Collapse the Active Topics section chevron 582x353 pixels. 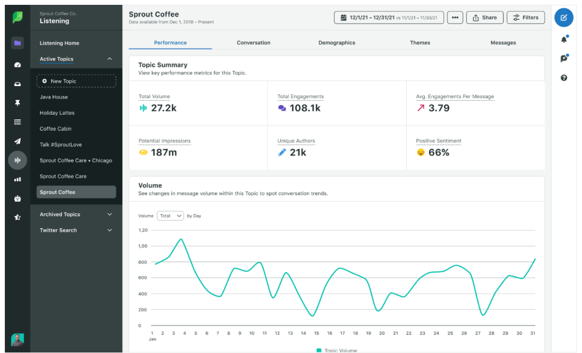pyautogui.click(x=109, y=59)
